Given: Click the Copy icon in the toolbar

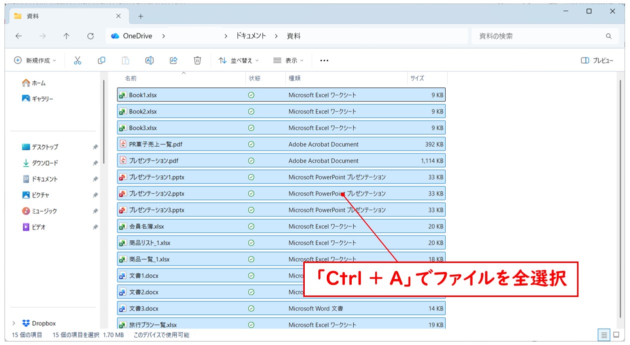Looking at the screenshot, I should (102, 60).
